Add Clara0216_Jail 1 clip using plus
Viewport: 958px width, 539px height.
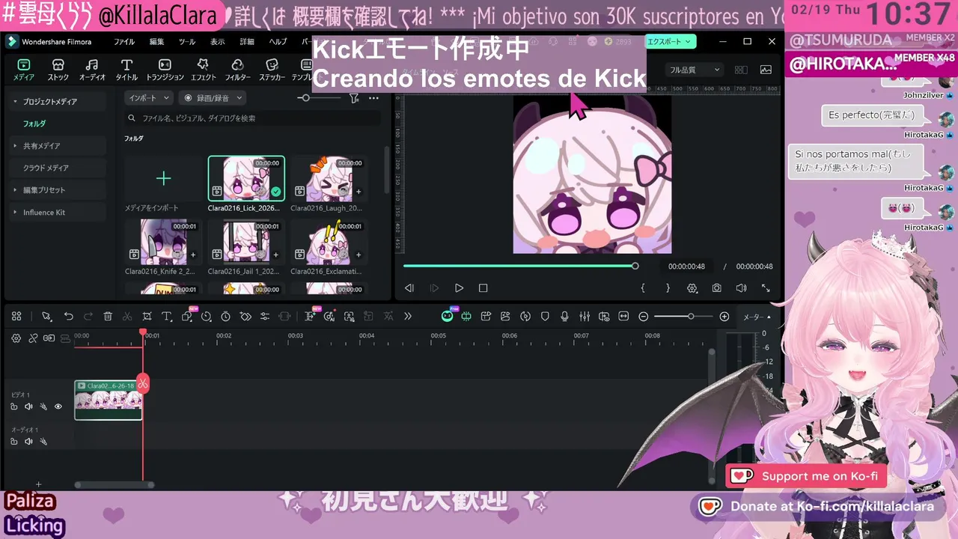click(275, 255)
